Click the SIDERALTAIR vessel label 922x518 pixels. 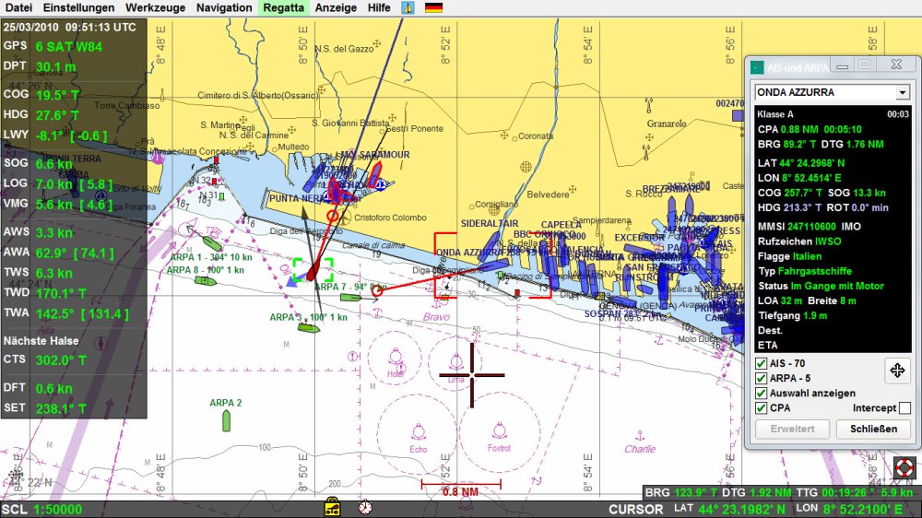490,223
